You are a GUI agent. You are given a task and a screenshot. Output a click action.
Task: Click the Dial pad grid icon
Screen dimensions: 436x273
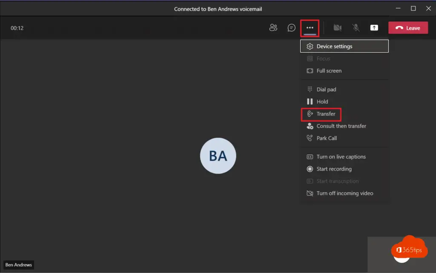(x=310, y=89)
